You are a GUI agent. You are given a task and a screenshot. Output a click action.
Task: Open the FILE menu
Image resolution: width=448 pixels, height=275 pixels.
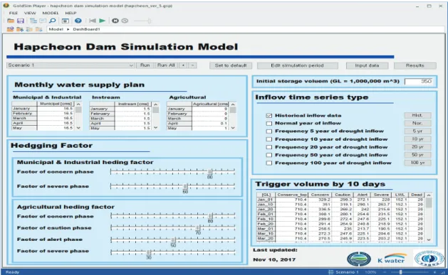tap(13, 13)
